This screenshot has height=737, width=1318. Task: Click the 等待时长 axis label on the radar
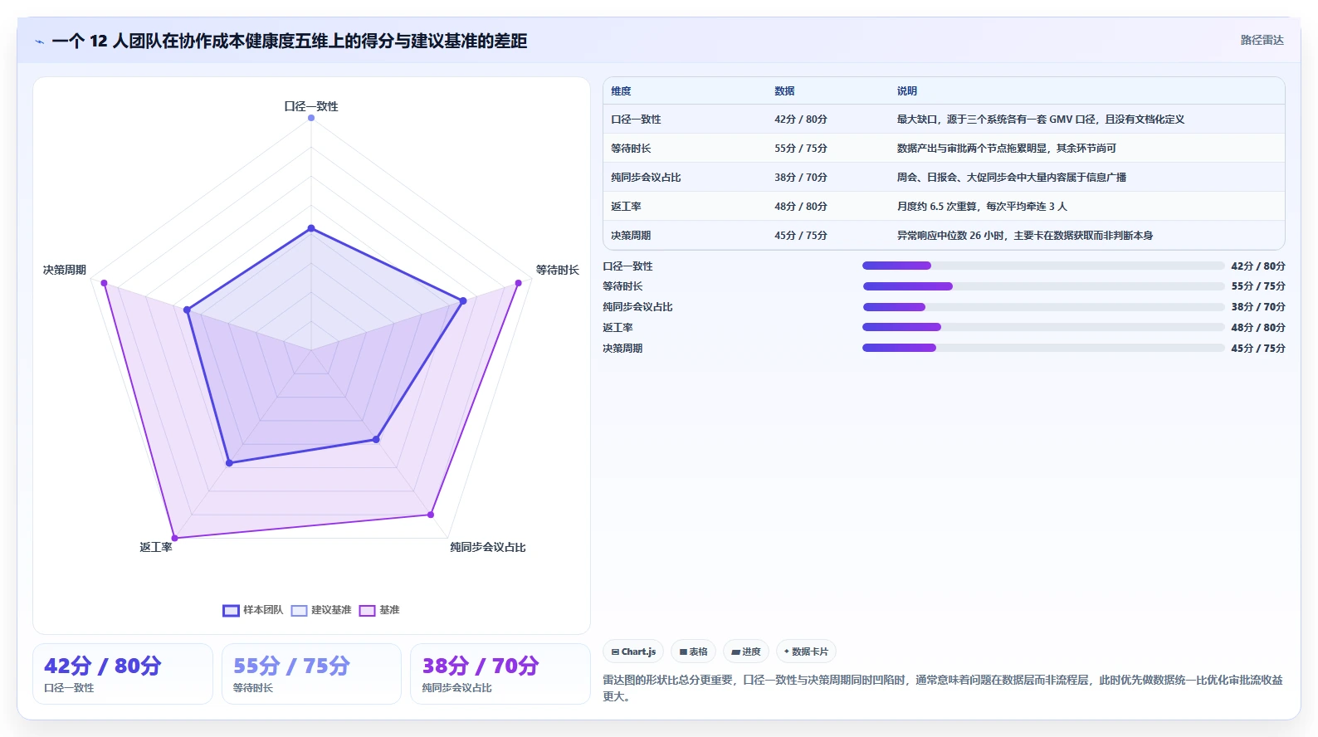click(x=557, y=270)
